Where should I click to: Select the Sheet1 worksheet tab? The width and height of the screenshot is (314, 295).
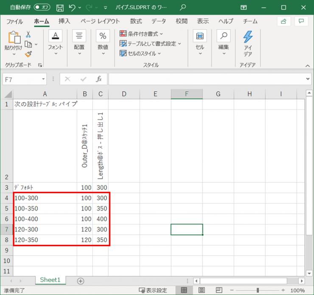click(x=50, y=280)
